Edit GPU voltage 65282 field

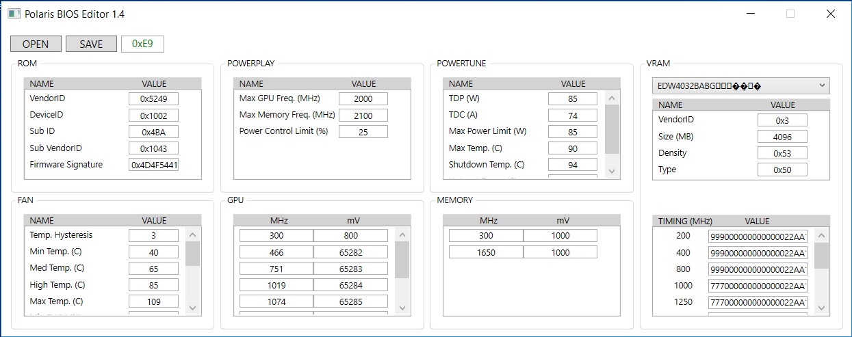pyautogui.click(x=350, y=252)
